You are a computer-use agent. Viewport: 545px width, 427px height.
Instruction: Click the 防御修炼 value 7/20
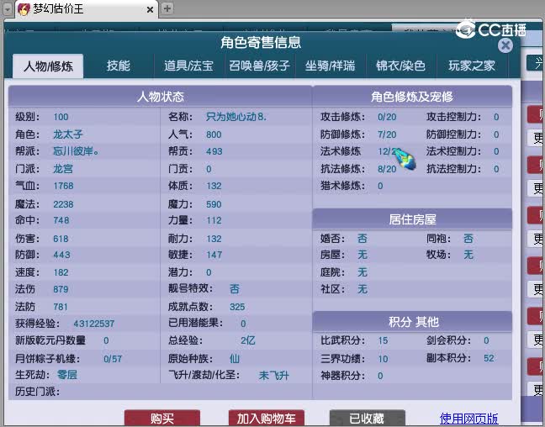[x=387, y=134]
